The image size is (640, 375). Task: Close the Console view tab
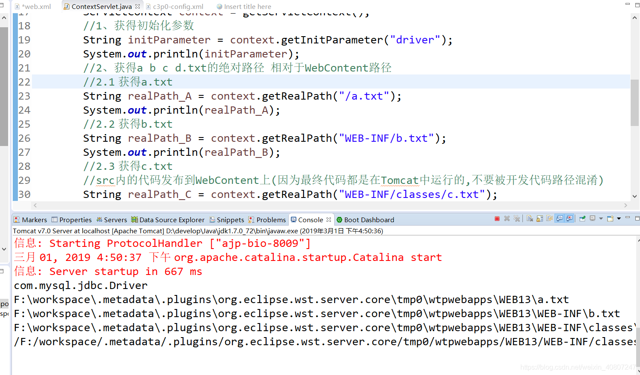[x=329, y=220]
